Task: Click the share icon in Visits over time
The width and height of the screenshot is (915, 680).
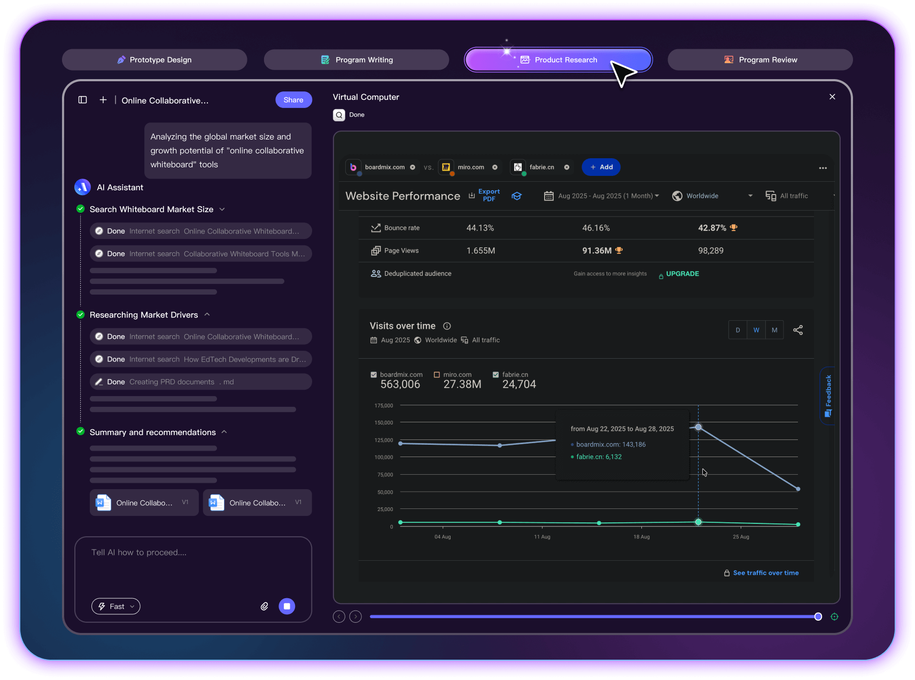Action: [x=797, y=330]
